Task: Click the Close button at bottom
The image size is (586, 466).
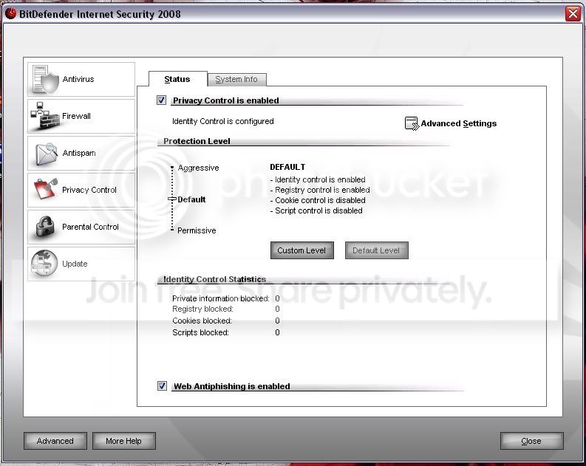Action: click(531, 441)
